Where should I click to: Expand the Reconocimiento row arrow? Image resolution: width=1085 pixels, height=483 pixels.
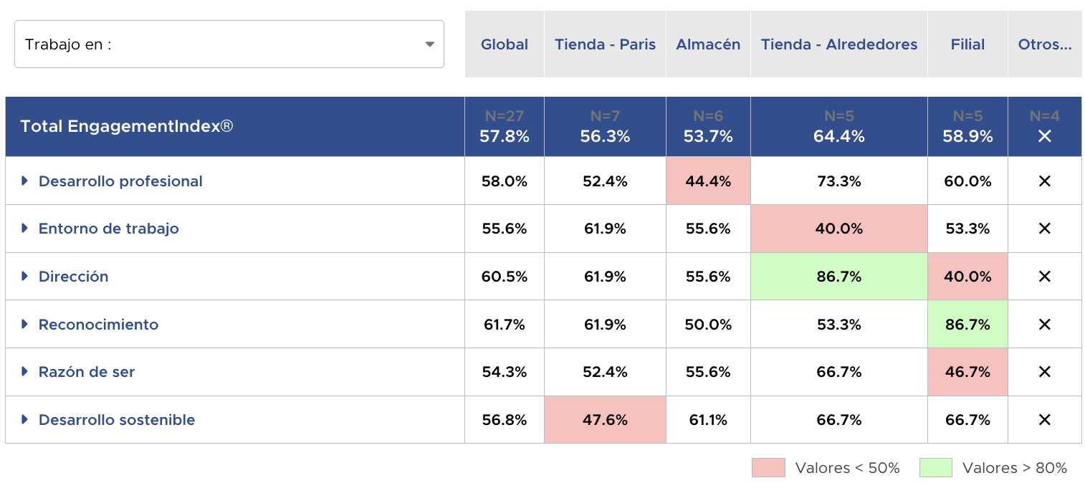pyautogui.click(x=24, y=325)
